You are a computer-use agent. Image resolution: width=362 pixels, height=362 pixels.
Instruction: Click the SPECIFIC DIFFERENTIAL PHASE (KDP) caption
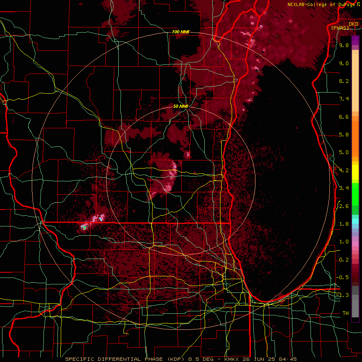(124, 359)
